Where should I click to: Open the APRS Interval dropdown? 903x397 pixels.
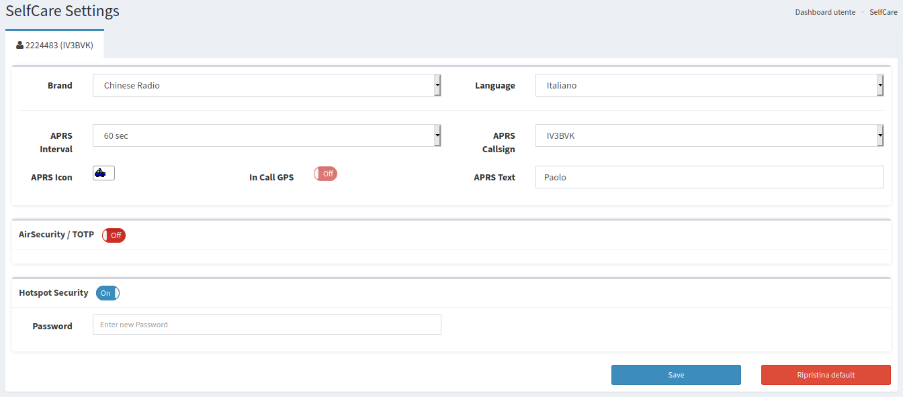[x=267, y=135]
